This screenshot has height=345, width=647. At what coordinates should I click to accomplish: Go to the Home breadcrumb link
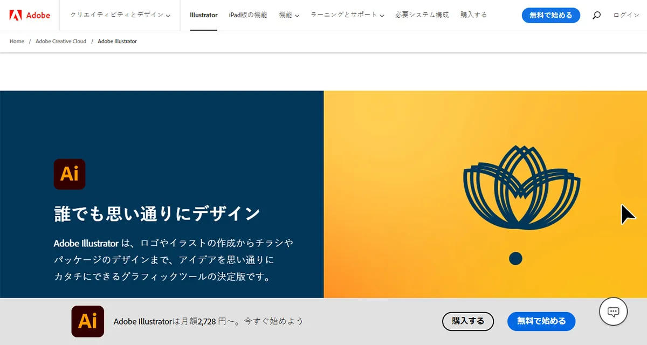coord(17,42)
